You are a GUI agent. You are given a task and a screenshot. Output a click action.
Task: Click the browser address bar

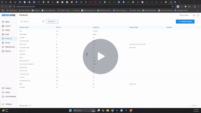click(94, 7)
